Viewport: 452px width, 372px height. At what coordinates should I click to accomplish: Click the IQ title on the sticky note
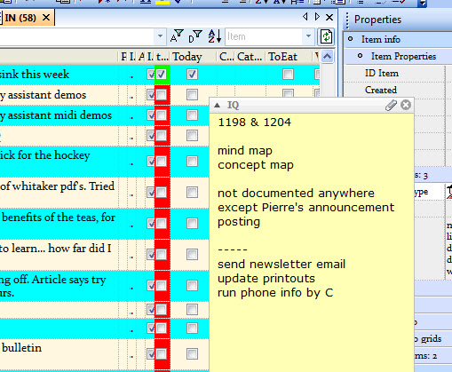233,105
